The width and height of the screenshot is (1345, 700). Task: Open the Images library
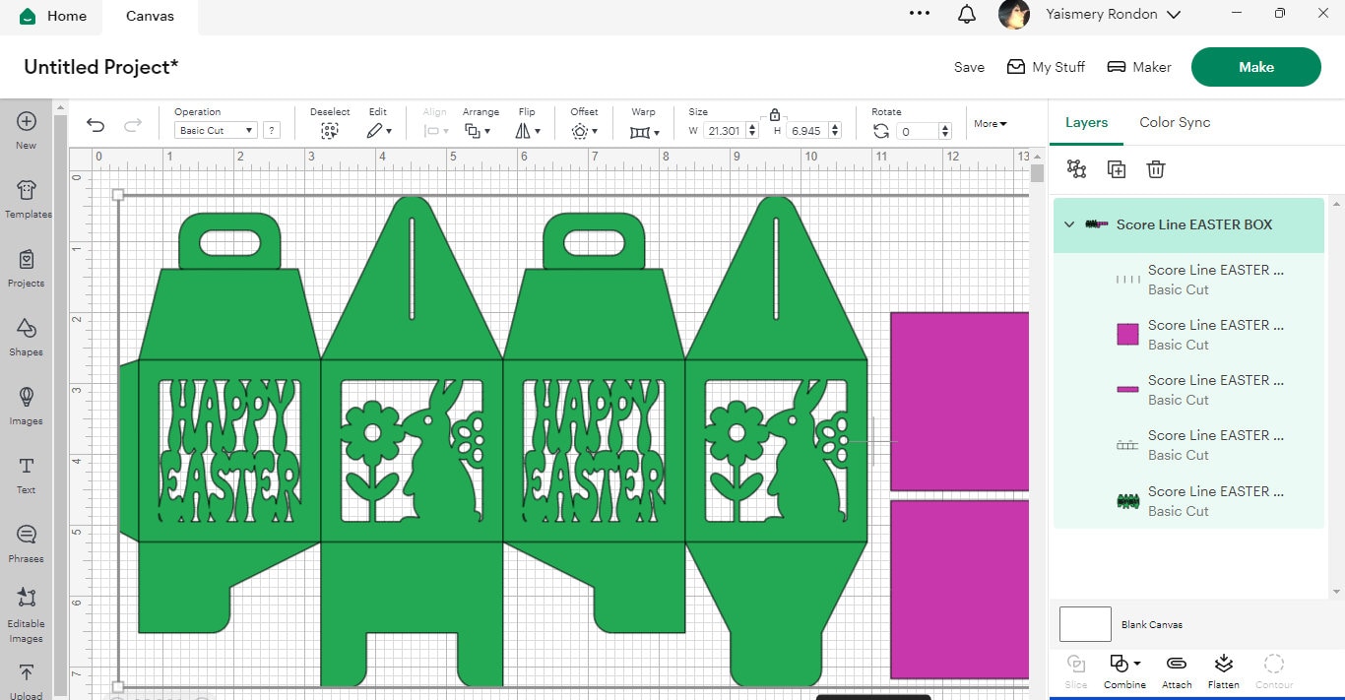point(27,404)
